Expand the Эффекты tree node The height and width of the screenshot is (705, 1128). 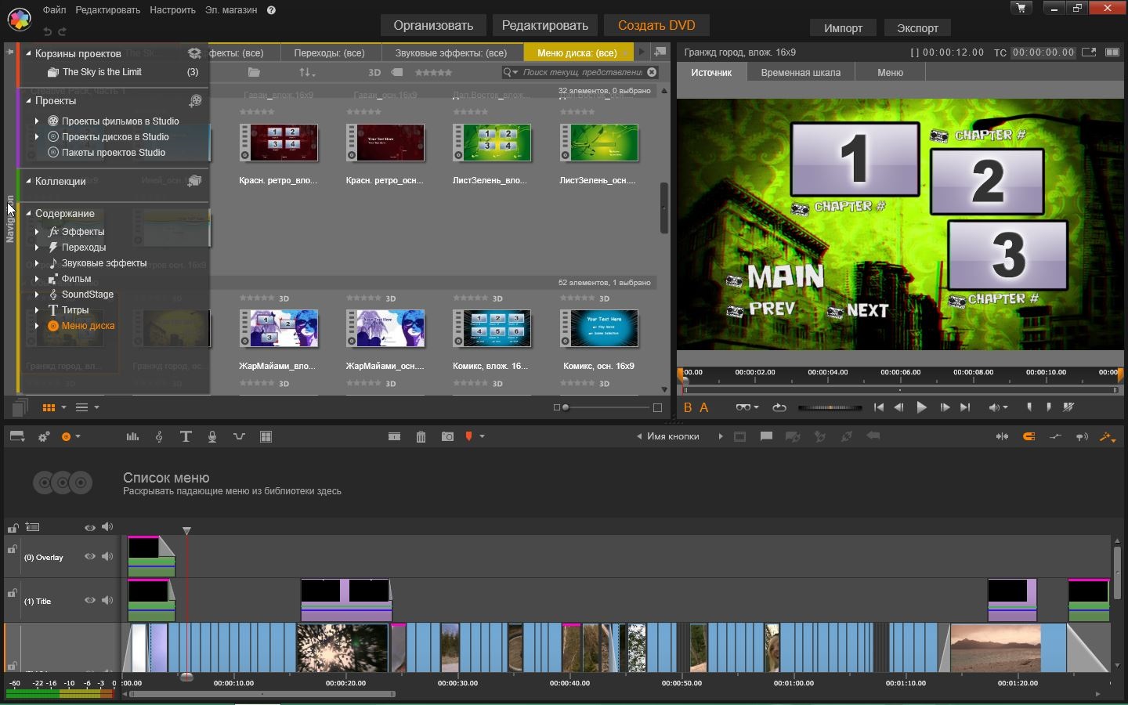(x=37, y=232)
